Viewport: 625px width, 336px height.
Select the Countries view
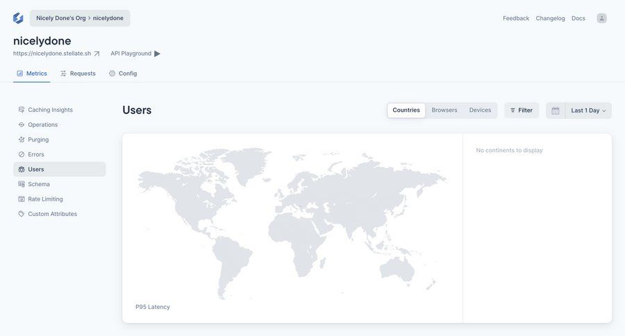pos(406,110)
